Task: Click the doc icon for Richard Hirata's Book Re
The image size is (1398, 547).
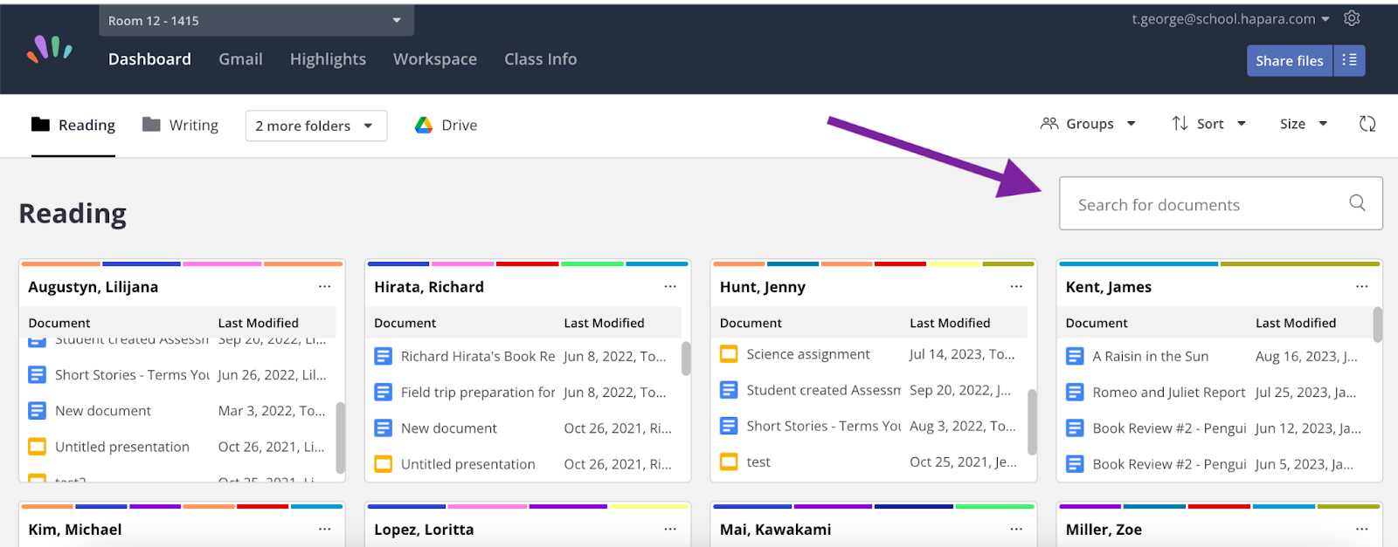Action: [383, 356]
